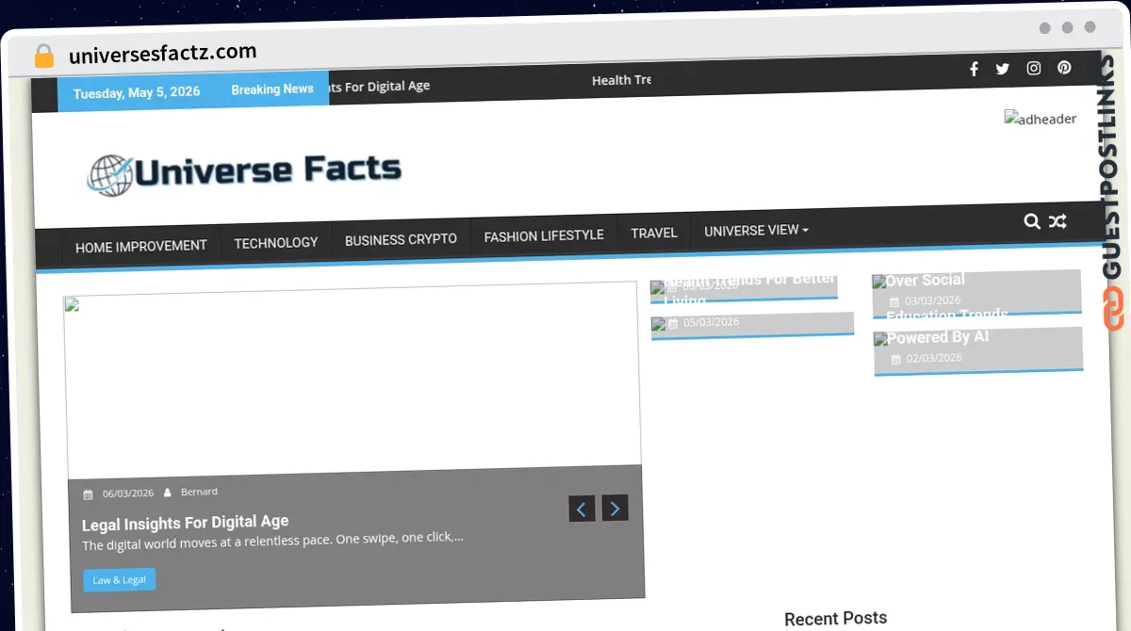Screen dimensions: 1131x631
Task: Go to next slide arrow
Action: 615,509
